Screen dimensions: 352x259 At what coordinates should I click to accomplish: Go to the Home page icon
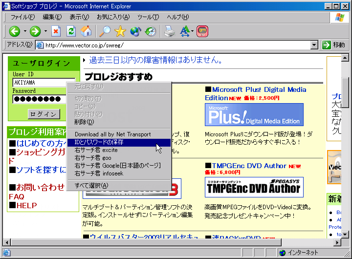(x=86, y=31)
